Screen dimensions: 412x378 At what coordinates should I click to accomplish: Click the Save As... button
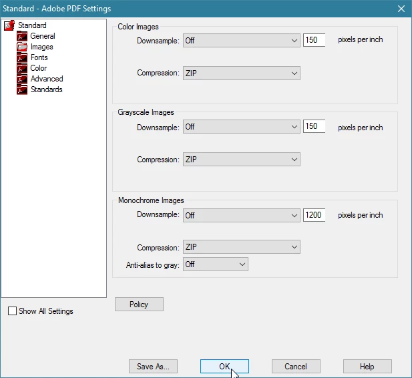(153, 367)
